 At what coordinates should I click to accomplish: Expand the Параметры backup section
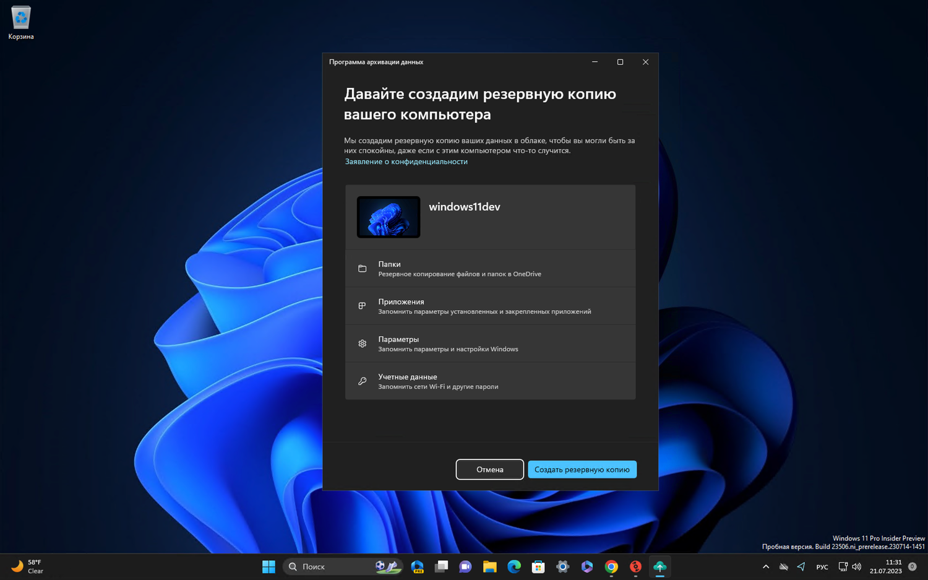(x=490, y=344)
